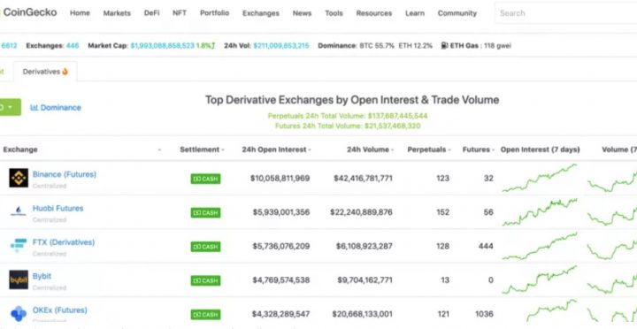Click the ETH Gas pump icon
The image size is (637, 329).
444,45
